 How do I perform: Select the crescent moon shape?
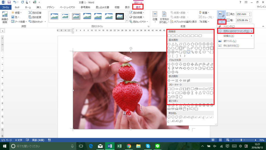[200, 52]
